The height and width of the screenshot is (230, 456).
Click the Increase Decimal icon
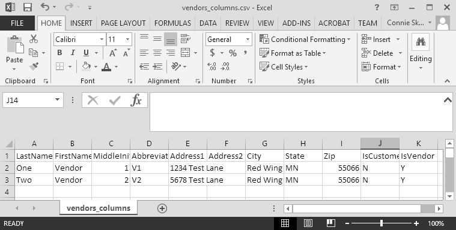[x=211, y=66]
